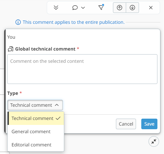164x154 pixels.
Task: Click the speech bubble comment icon
Action: pos(75,8)
